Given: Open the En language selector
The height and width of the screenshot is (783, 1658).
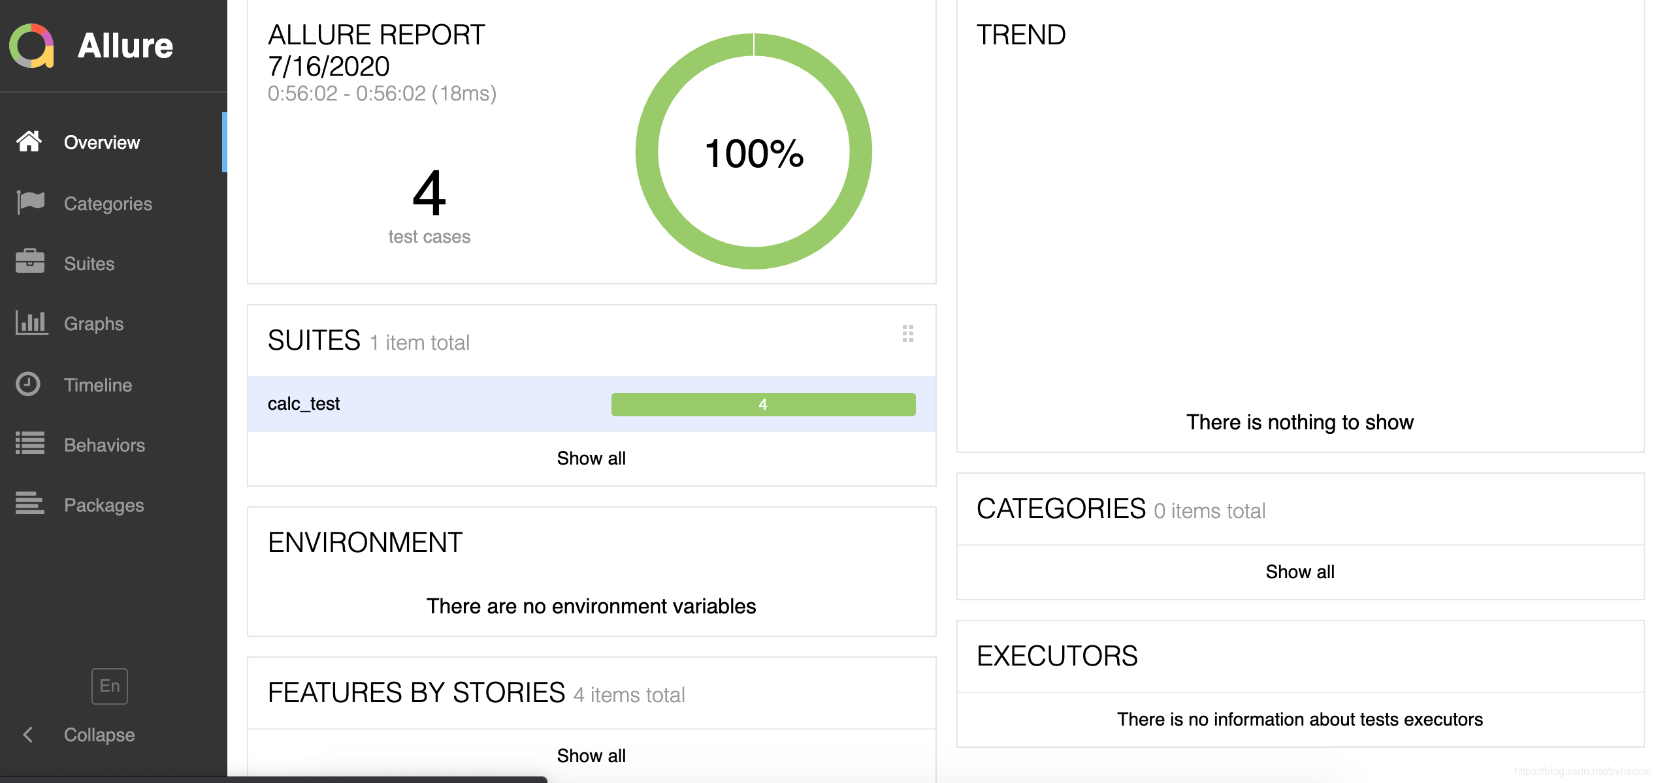Looking at the screenshot, I should 109,686.
